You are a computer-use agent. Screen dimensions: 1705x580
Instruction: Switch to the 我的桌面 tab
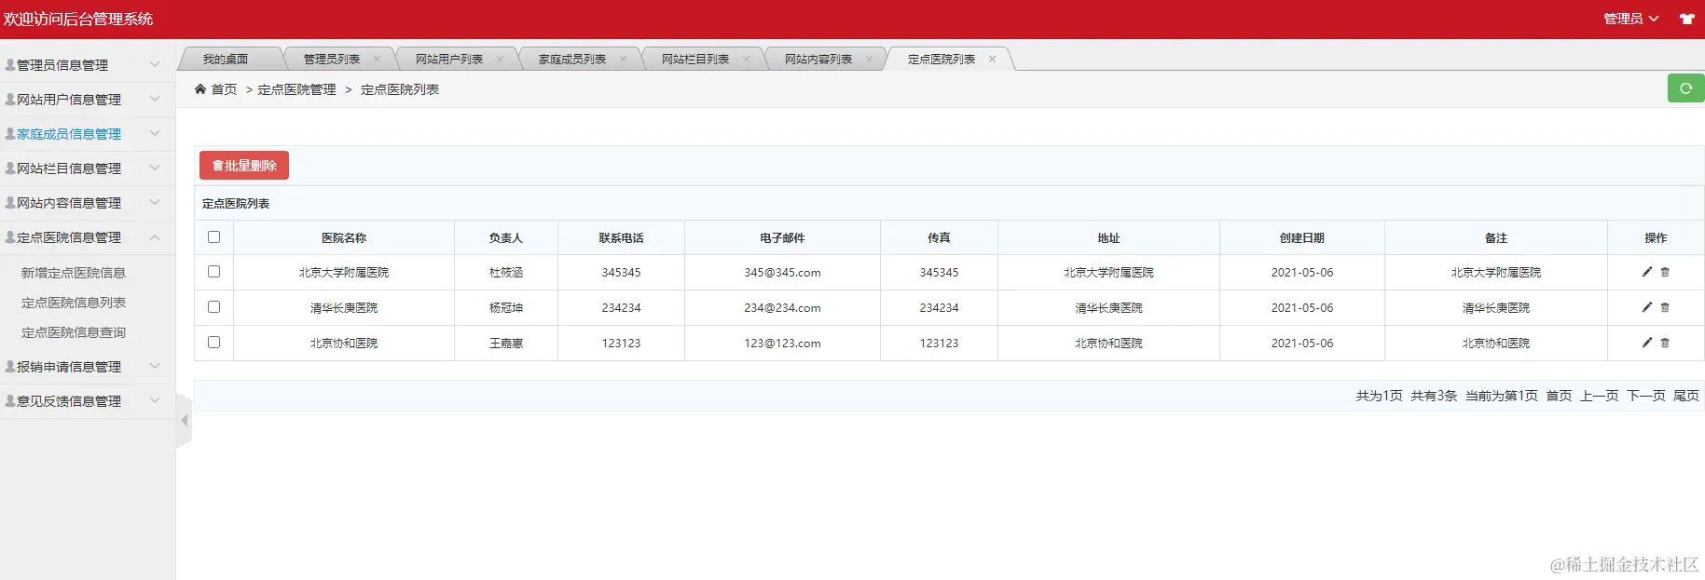[226, 59]
